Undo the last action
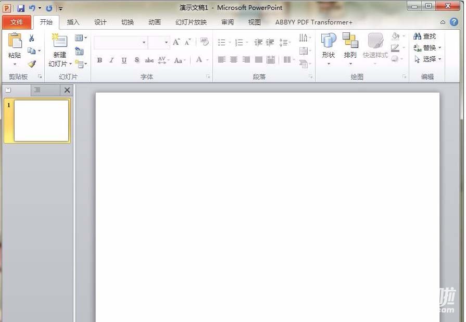This screenshot has width=466, height=322. pyautogui.click(x=32, y=8)
